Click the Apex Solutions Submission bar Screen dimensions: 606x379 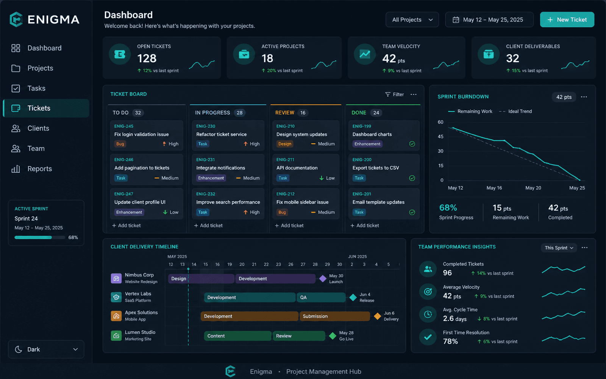tap(335, 316)
